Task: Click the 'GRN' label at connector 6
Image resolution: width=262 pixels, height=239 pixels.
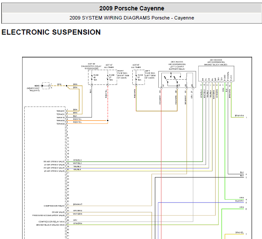Action: click(x=242, y=207)
